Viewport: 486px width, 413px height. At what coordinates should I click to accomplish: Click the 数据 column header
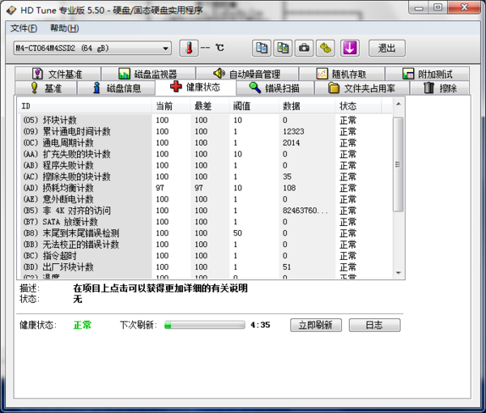point(307,106)
